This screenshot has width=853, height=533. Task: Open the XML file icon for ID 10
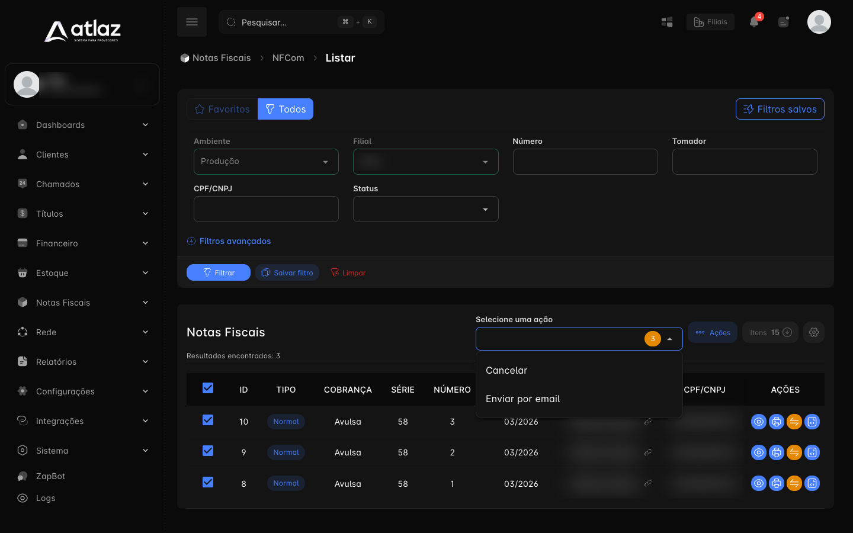812,422
